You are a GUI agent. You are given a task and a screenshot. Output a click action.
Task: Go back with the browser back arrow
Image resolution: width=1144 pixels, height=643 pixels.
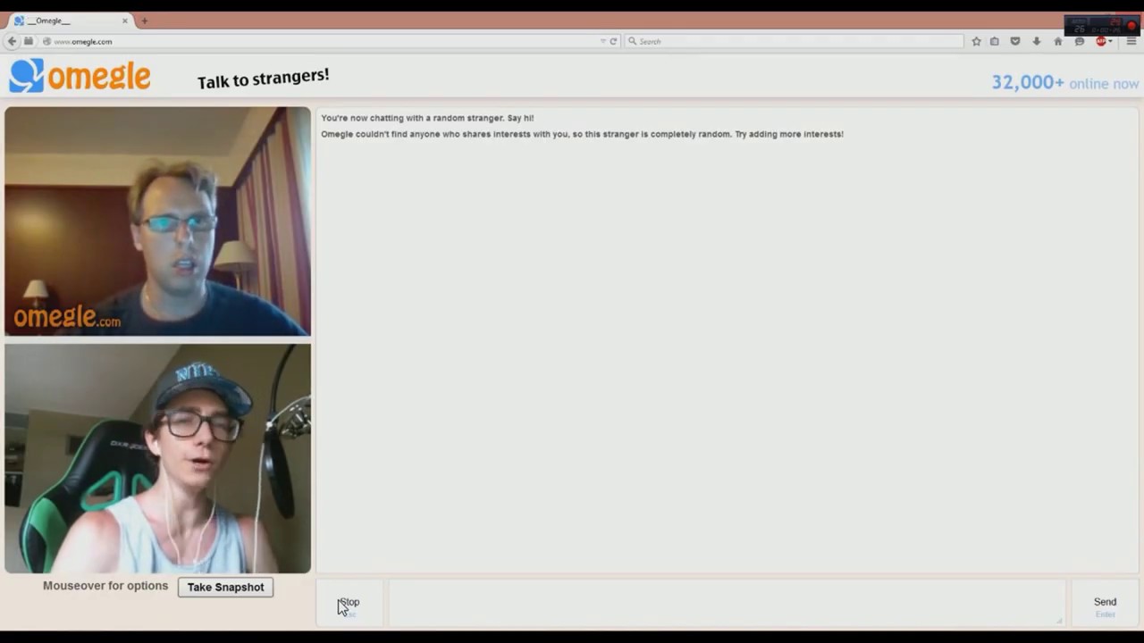12,41
